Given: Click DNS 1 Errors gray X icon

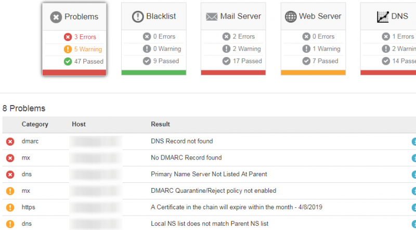Looking at the screenshot, I should coord(386,36).
